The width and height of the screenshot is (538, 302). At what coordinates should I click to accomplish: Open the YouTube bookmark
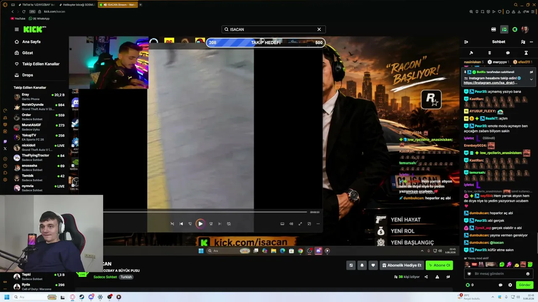pos(18,18)
